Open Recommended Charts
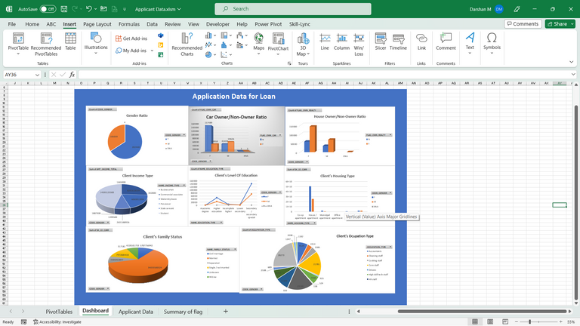 coord(187,44)
